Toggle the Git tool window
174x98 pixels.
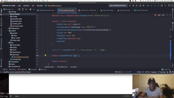tap(5, 69)
